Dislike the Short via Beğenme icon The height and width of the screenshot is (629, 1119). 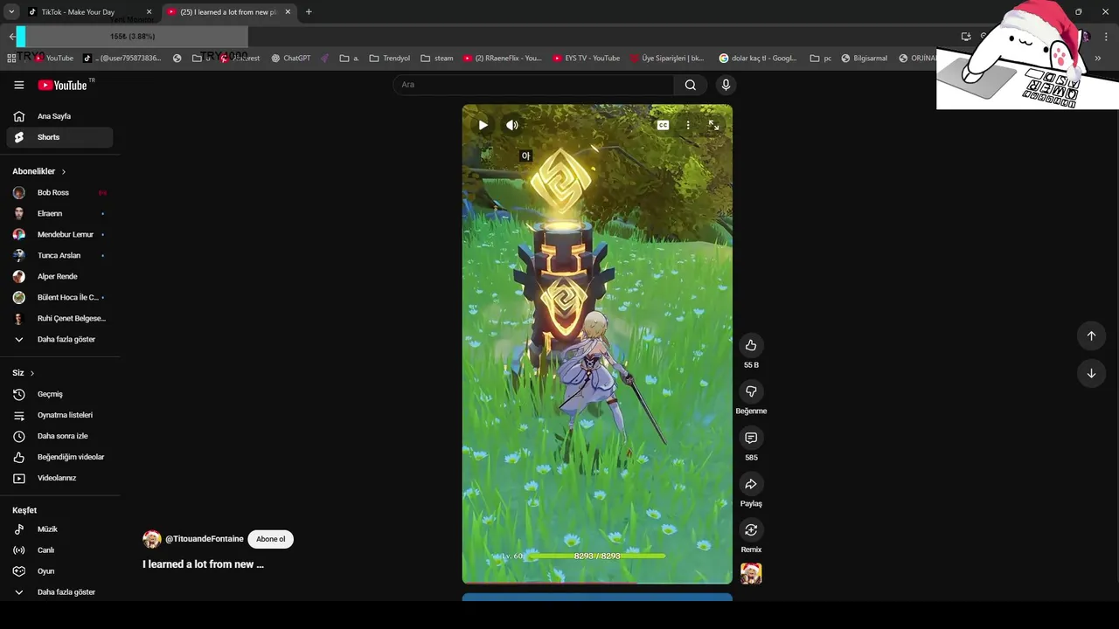[x=751, y=391]
